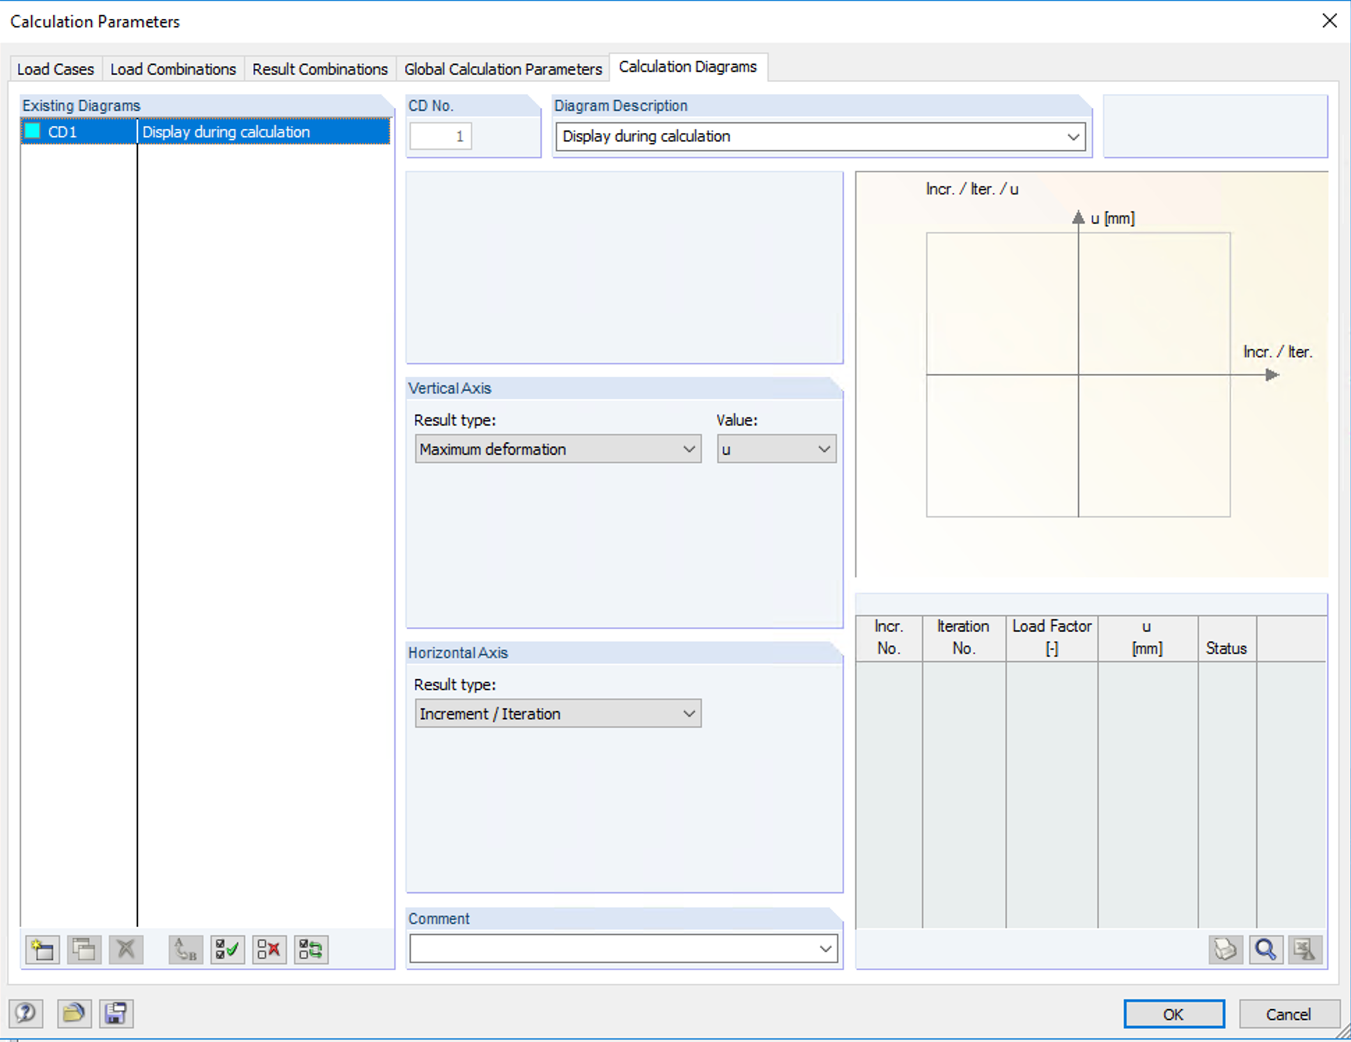Click the save as default floppy icon

click(116, 1013)
